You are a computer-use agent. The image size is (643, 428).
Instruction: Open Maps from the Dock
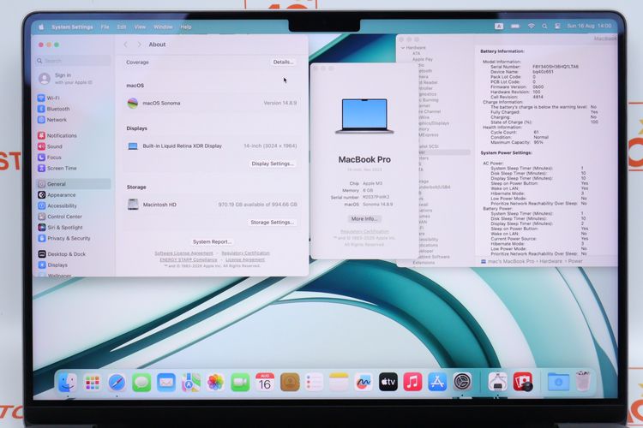[x=190, y=383]
